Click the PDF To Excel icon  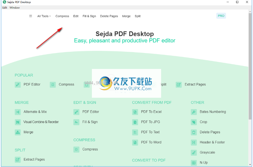pyautogui.click(x=135, y=112)
